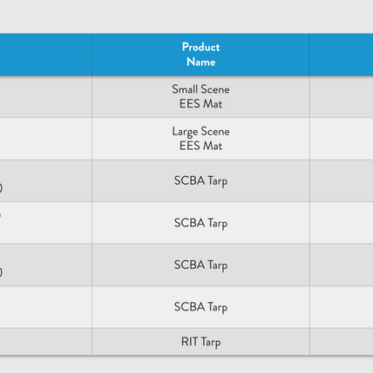
Task: Click the fourth SCBA Tarp row cell
Action: coord(200,307)
